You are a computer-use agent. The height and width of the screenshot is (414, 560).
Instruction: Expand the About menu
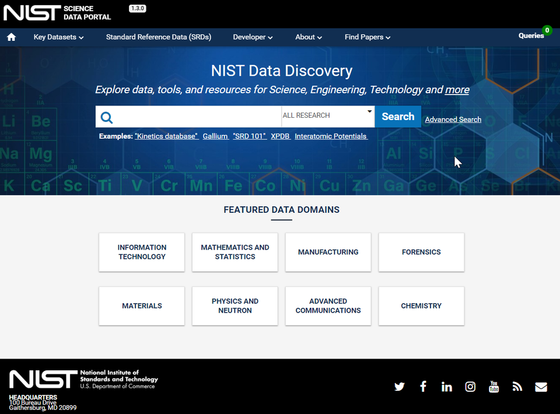[x=308, y=37]
